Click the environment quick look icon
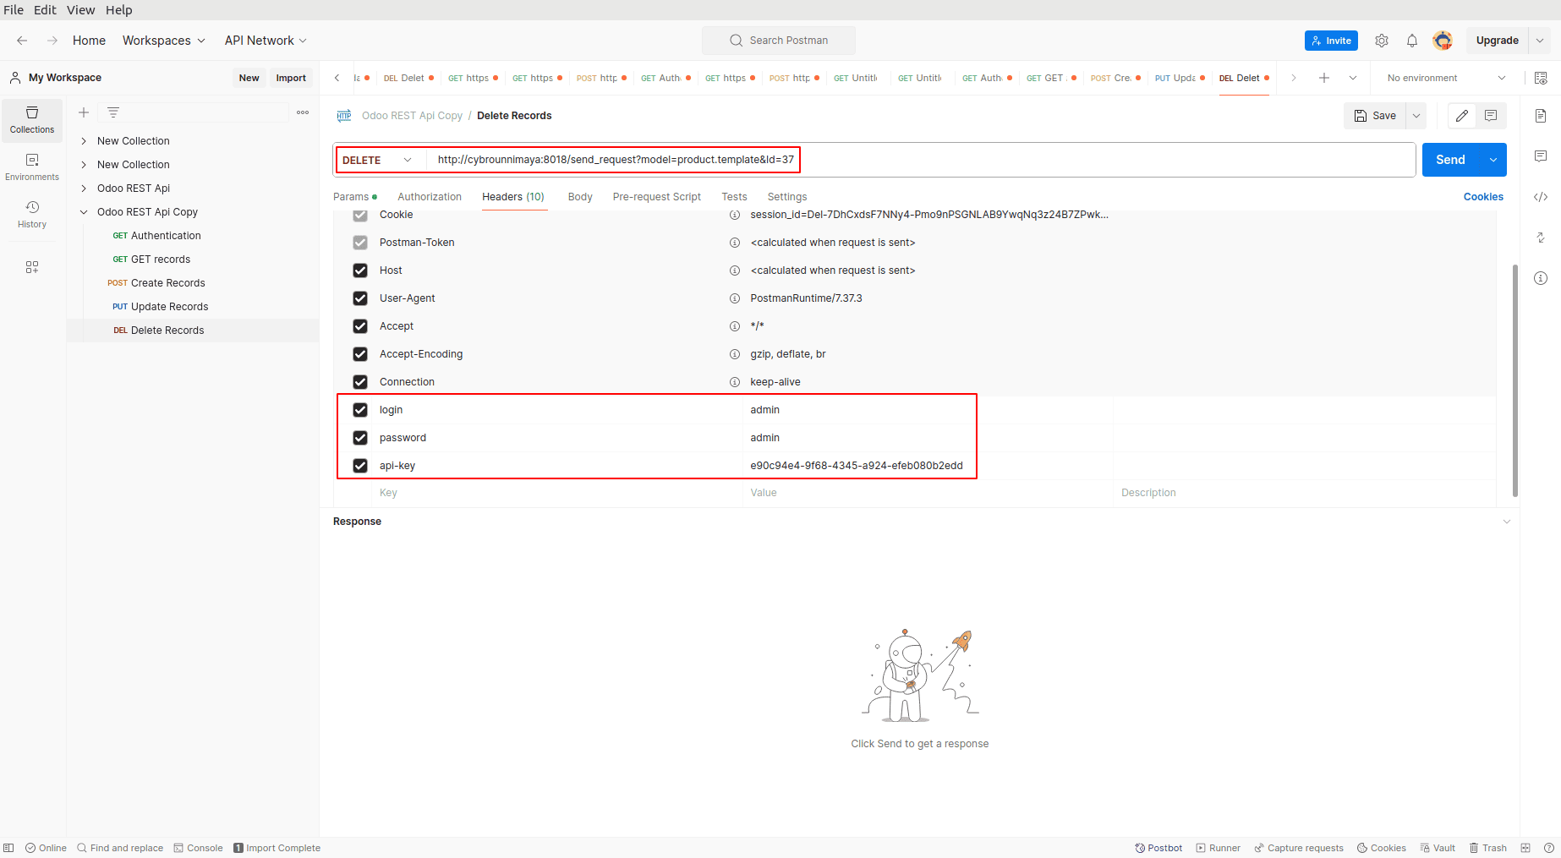Viewport: 1561px width, 858px height. coord(1541,78)
